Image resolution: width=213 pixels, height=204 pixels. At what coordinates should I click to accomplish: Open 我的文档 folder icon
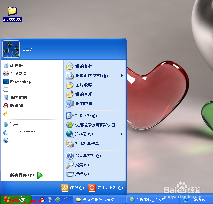point(70,66)
